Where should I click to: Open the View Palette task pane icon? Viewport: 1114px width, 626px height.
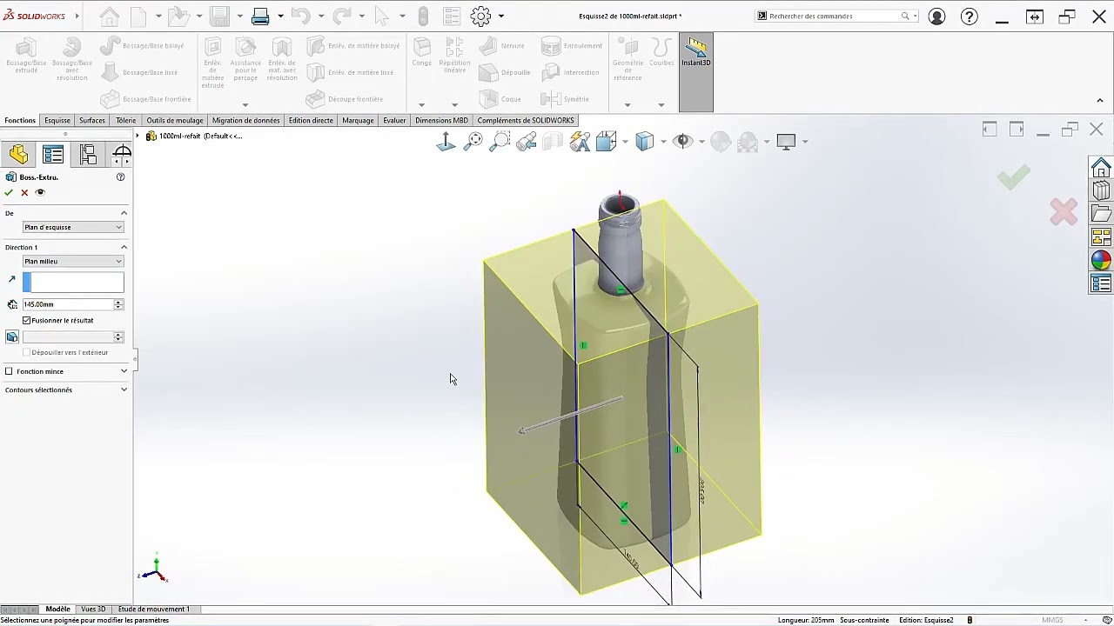pyautogui.click(x=1101, y=236)
